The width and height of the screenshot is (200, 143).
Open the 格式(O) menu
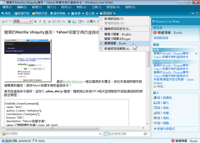(x=66, y=7)
